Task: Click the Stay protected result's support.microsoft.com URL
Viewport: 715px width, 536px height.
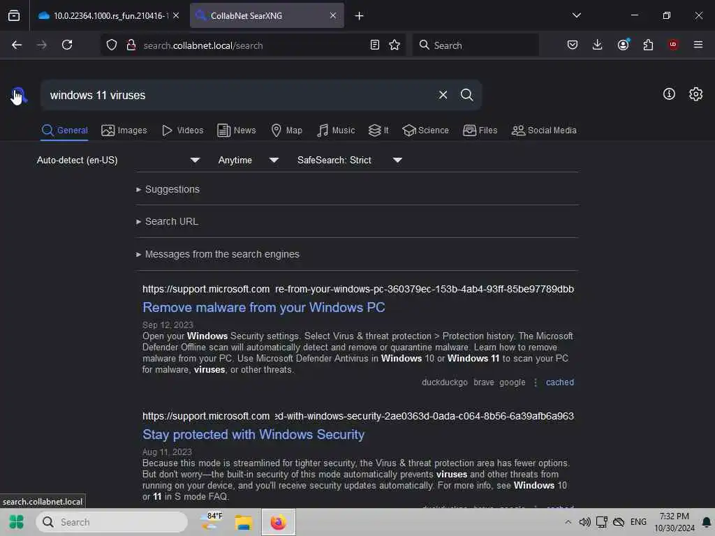Action: [x=358, y=416]
